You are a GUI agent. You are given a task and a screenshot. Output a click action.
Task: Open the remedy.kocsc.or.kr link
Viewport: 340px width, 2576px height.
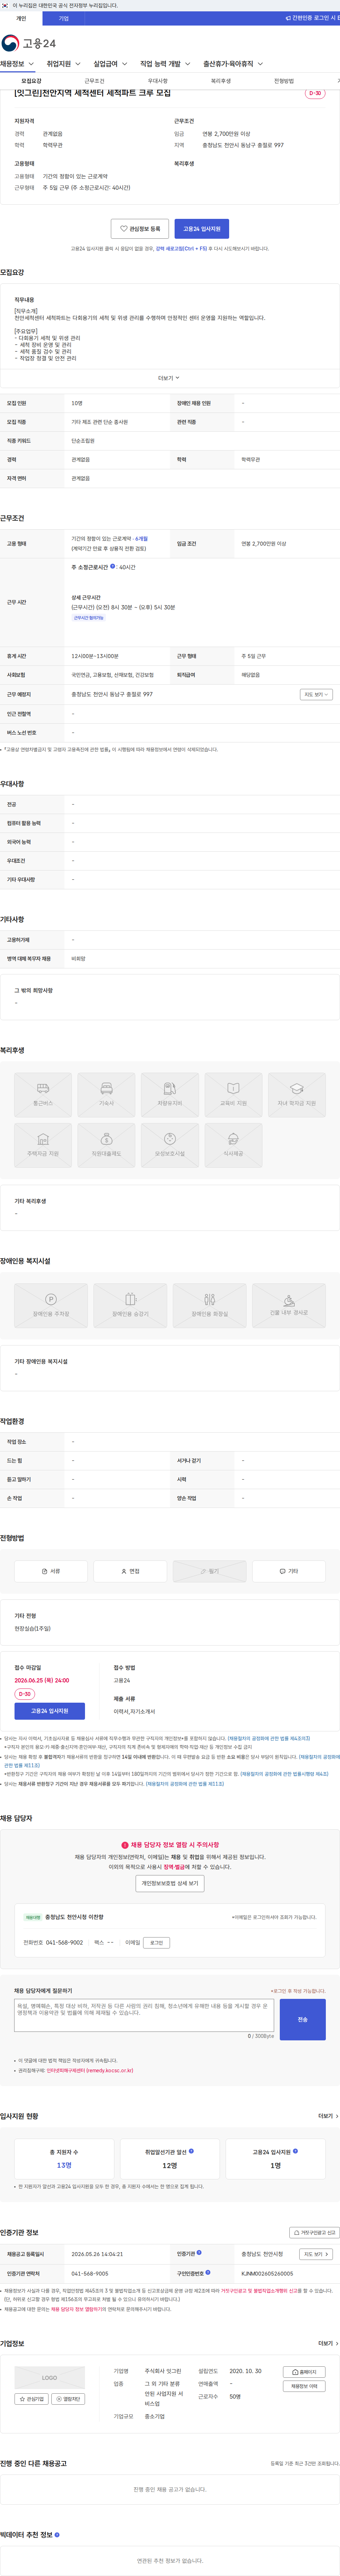(x=90, y=2070)
